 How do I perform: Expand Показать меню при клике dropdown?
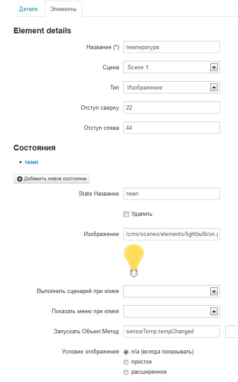pos(172,311)
